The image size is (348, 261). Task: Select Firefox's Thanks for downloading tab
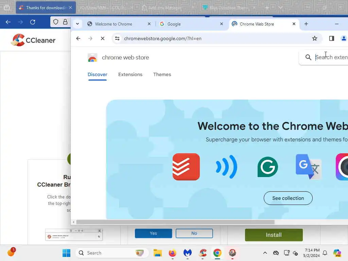pos(46,8)
